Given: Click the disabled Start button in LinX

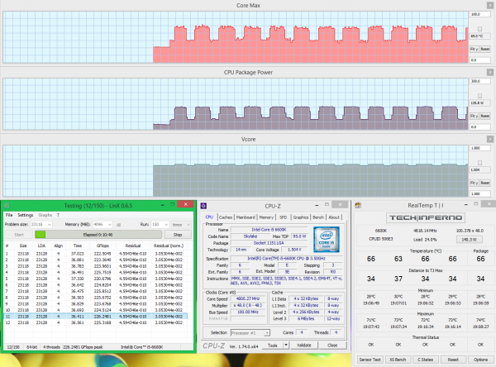Looking at the screenshot, I should point(19,235).
